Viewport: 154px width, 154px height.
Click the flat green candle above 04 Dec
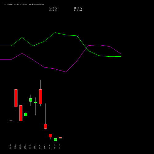coord(11,121)
